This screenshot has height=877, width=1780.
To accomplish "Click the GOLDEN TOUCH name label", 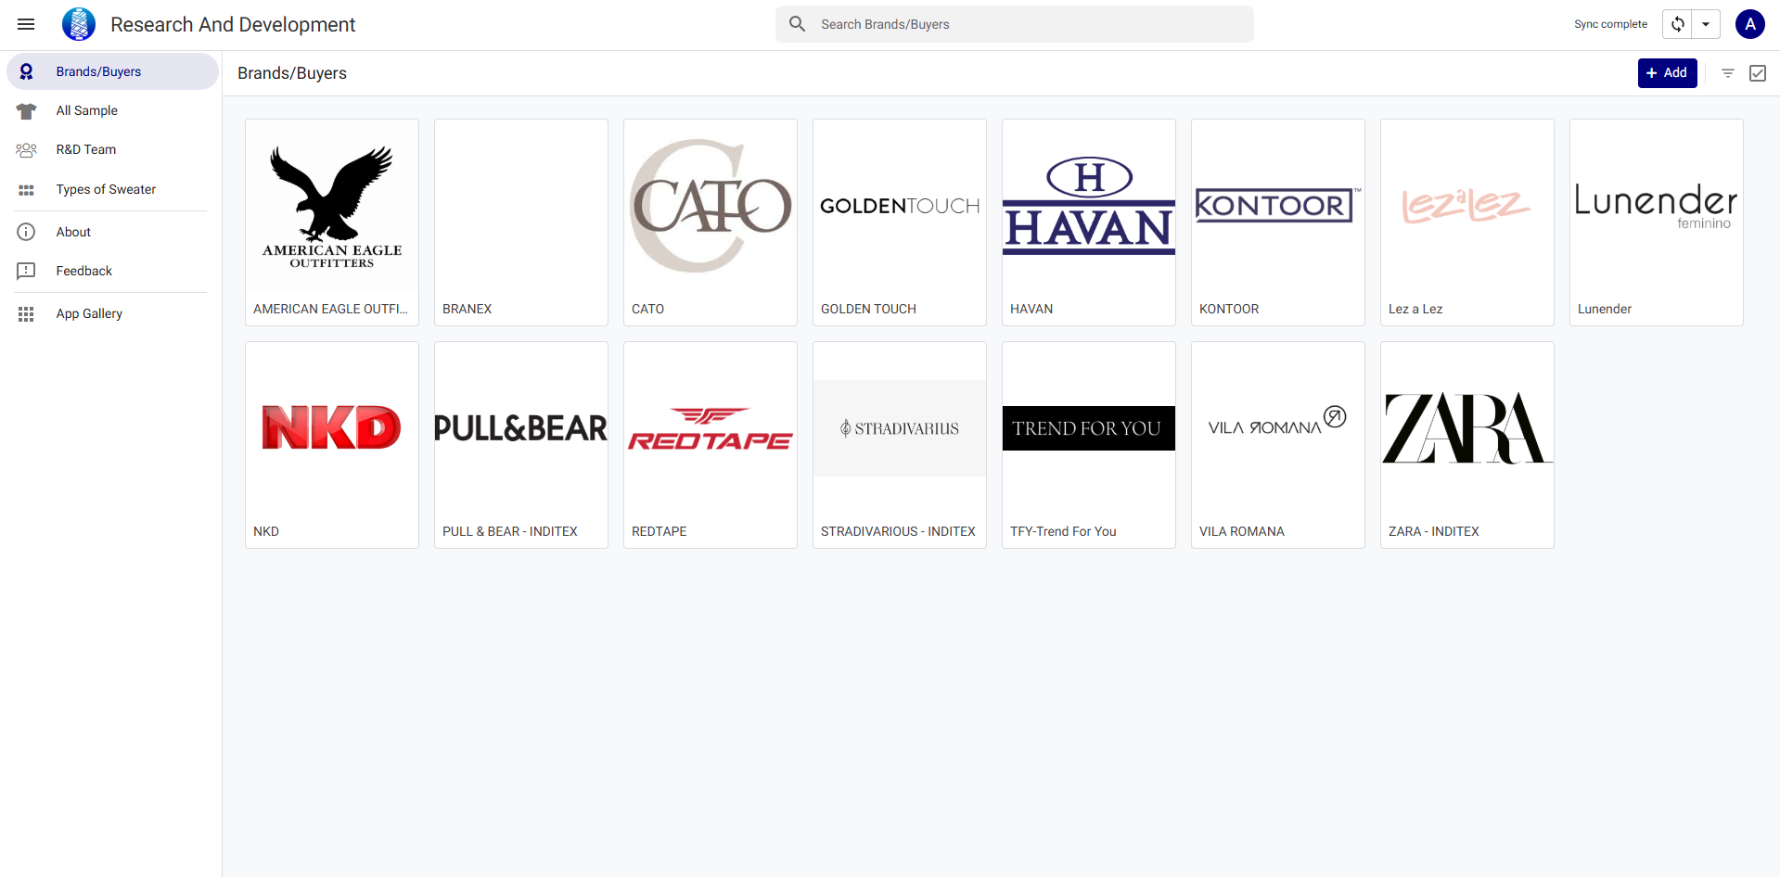I will coord(868,309).
